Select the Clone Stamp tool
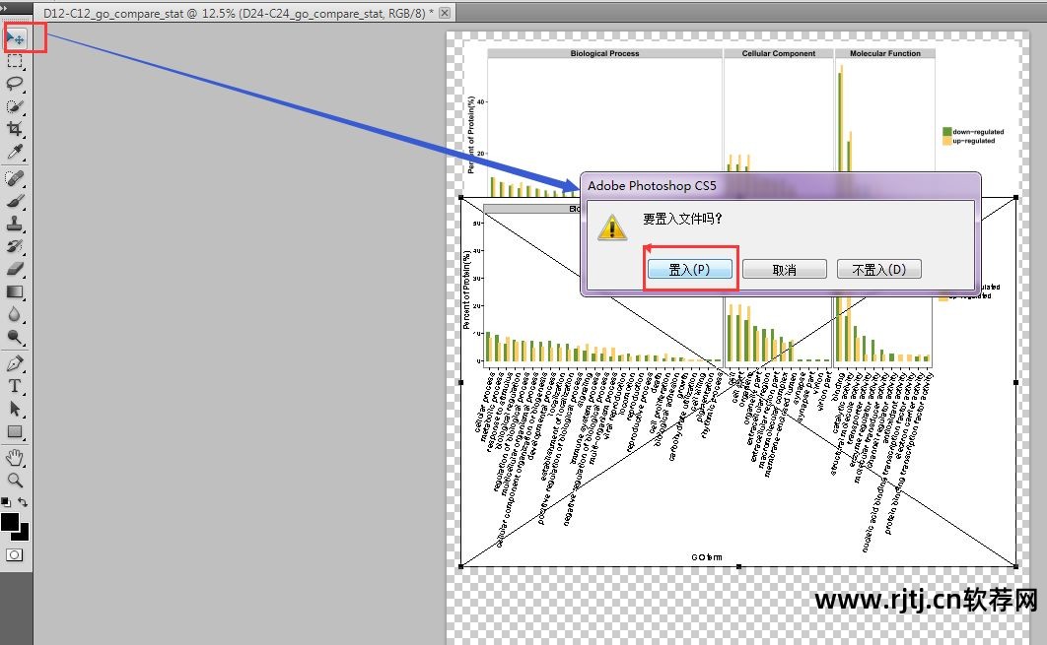This screenshot has width=1047, height=645. pyautogui.click(x=15, y=223)
